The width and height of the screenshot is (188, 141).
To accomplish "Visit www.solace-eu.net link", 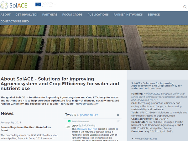I will click(x=146, y=139).
